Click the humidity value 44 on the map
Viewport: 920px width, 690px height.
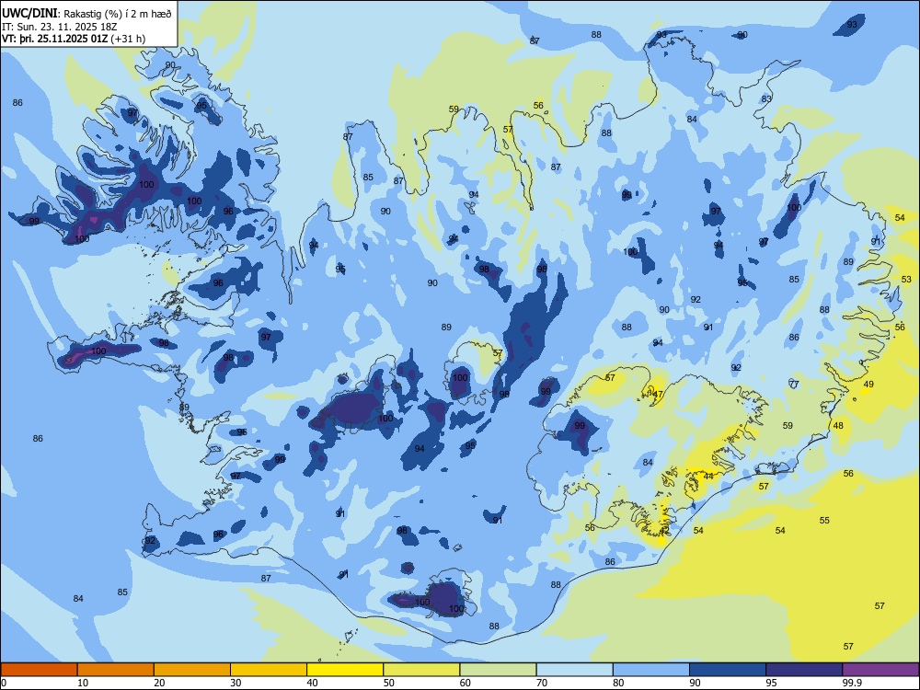point(708,476)
